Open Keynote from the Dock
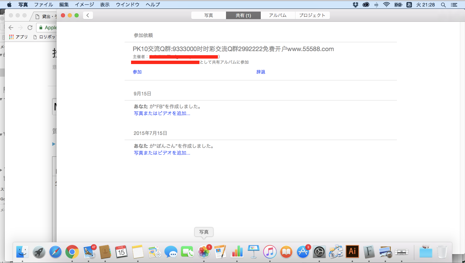 coord(254,252)
